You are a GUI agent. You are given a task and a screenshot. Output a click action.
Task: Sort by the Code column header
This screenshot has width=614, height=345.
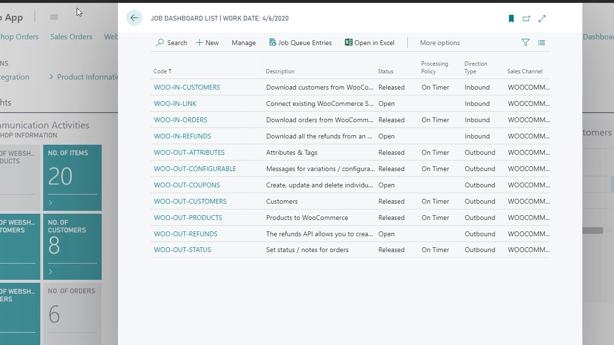[x=160, y=71]
